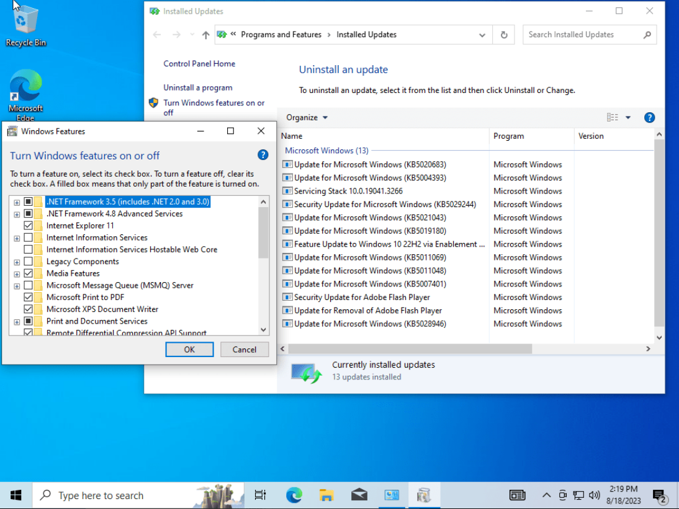Enable Internet Information Services checkbox

28,237
